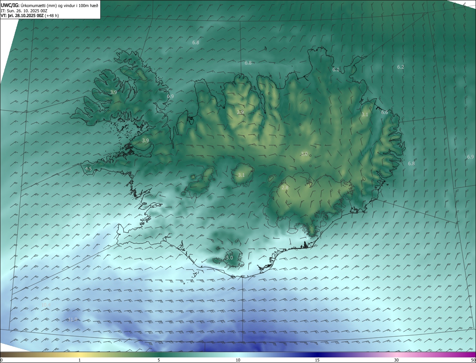Viewport: 476px width, 363px height.
Task: Click the color scale start label 0
Action: click(1, 360)
